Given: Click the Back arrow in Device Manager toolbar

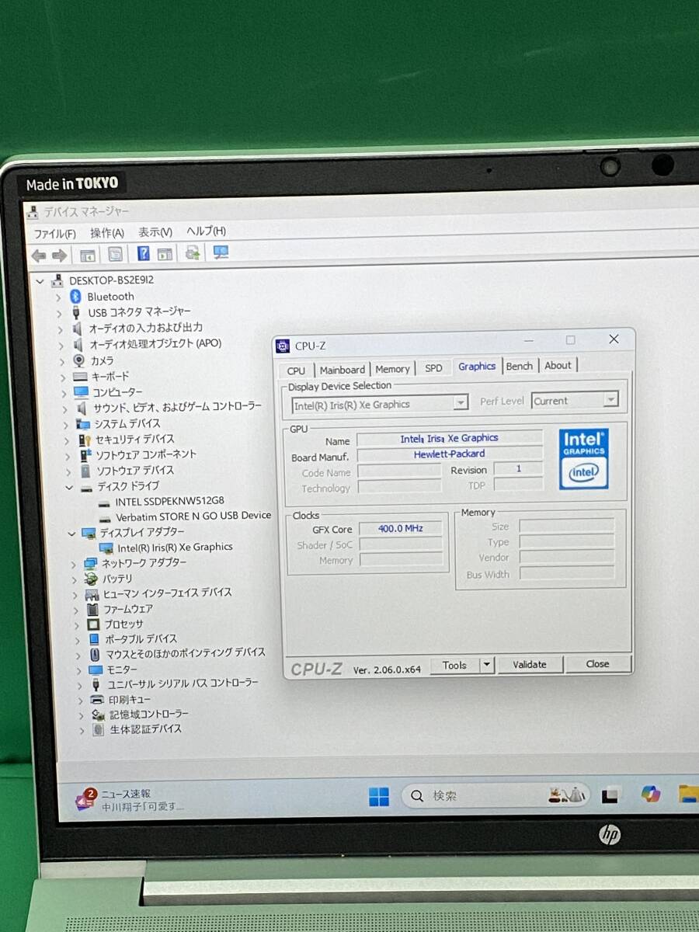Looking at the screenshot, I should (39, 255).
